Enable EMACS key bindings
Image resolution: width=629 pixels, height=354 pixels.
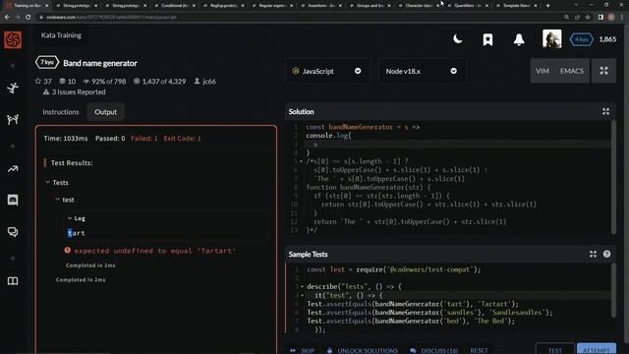pyautogui.click(x=572, y=71)
